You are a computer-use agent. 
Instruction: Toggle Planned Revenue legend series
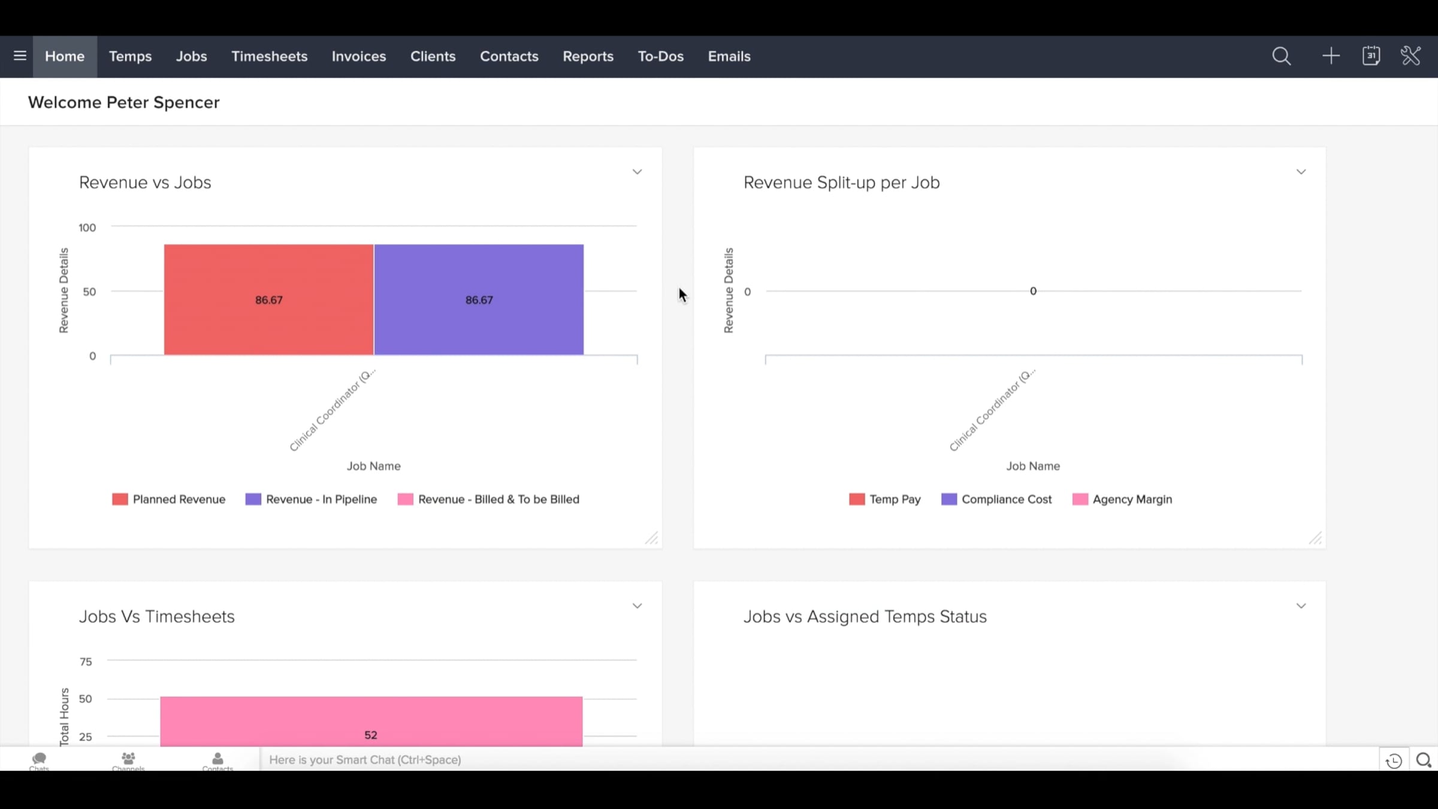pyautogui.click(x=169, y=499)
